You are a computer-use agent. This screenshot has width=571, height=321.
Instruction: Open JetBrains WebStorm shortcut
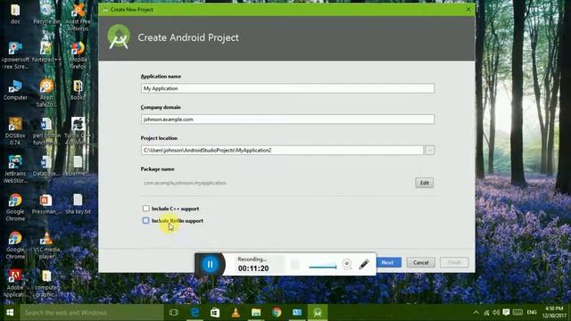pos(15,169)
